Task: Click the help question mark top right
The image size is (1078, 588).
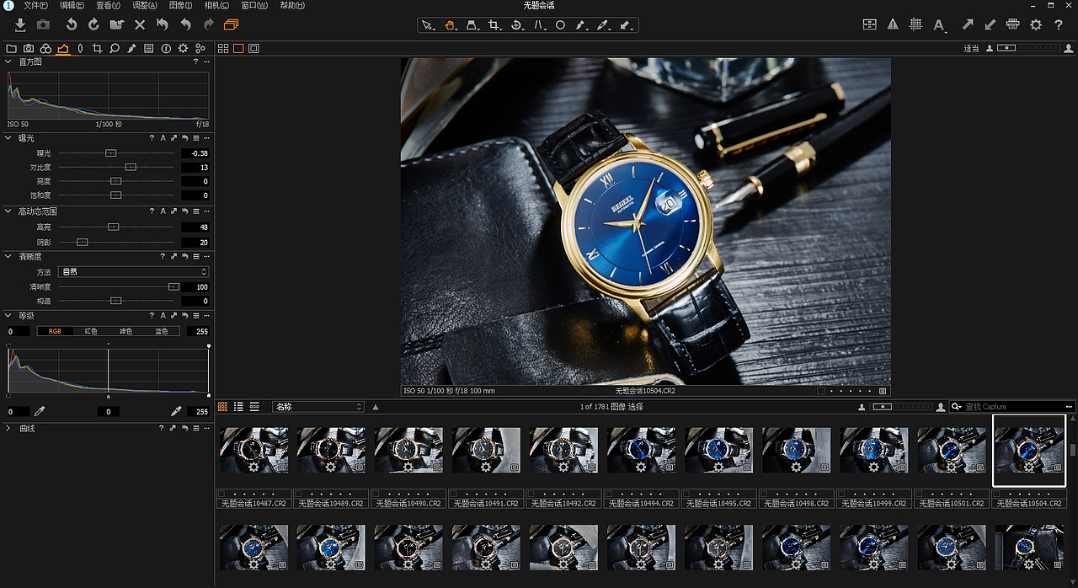Action: [1059, 25]
